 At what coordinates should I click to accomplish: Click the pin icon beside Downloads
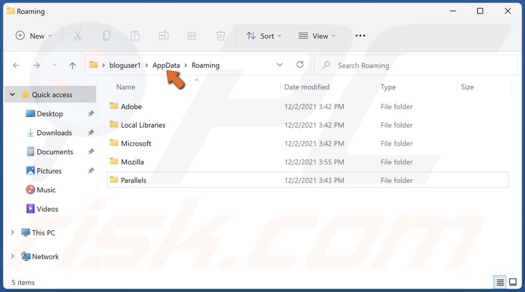(91, 132)
